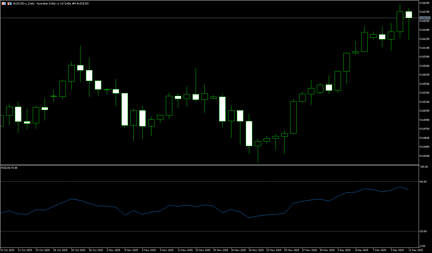Click the 28 Oct 2025 date label
The image size is (432, 253).
[x=78, y=250]
